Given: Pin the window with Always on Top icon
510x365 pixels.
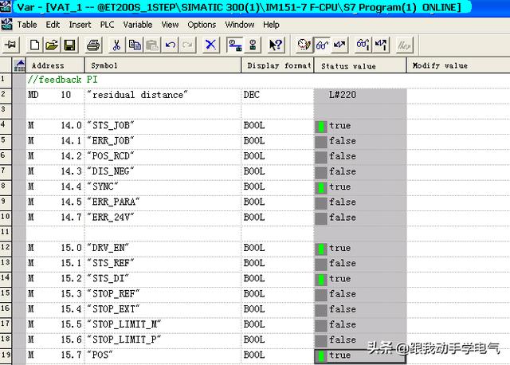Looking at the screenshot, I should (10, 45).
